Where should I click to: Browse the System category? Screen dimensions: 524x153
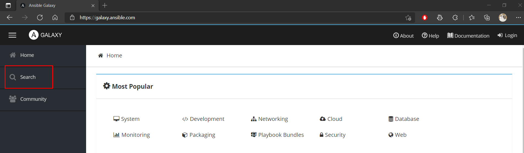127,119
